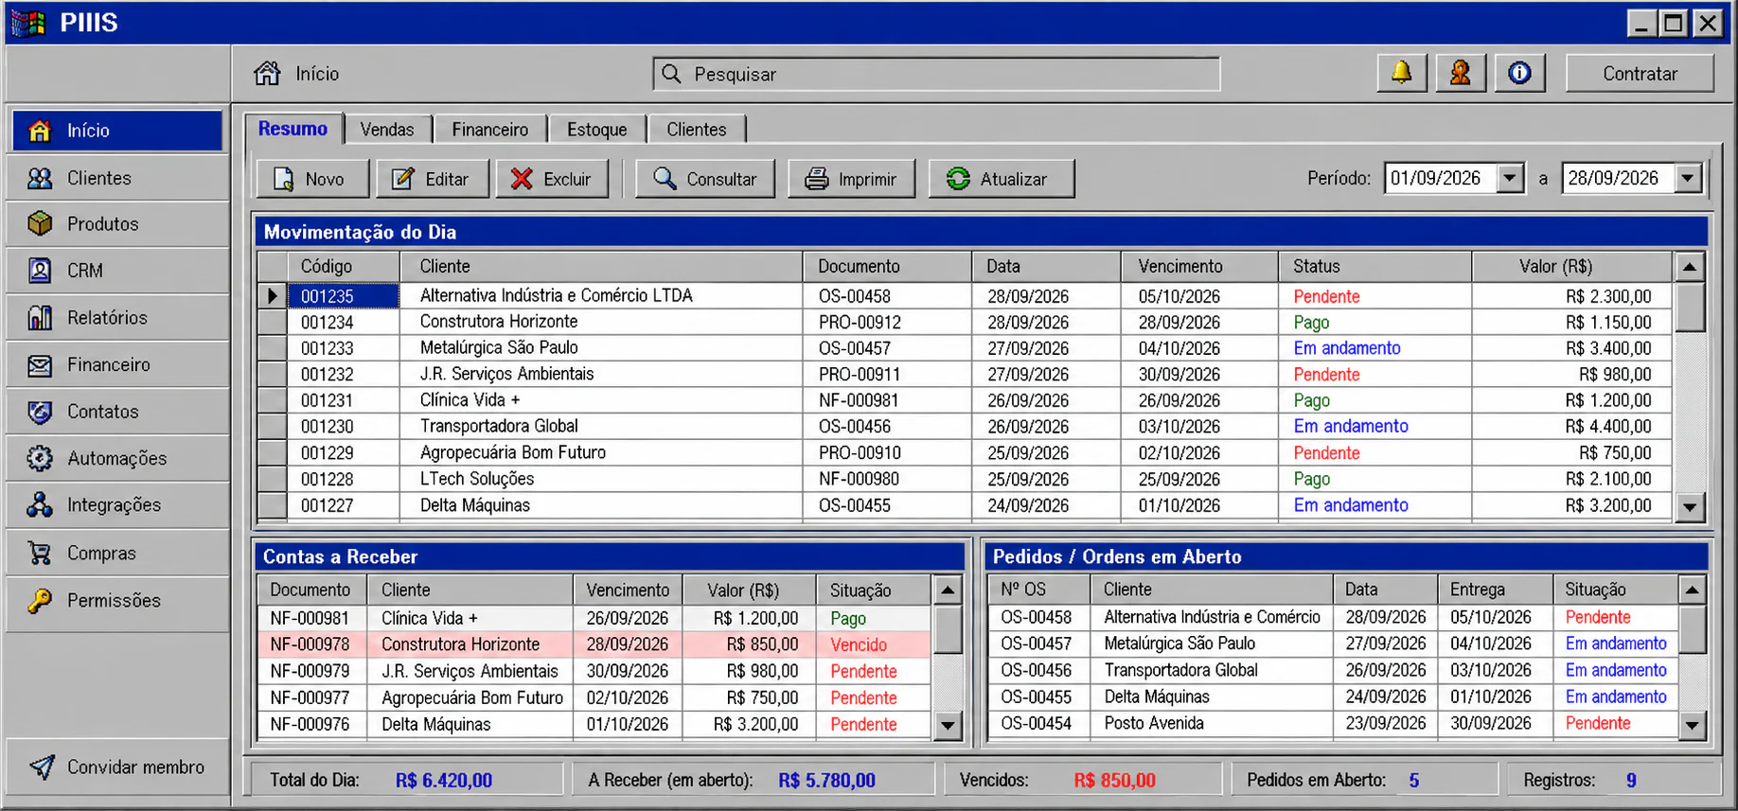Viewport: 1738px width, 811px height.
Task: Open the notifications bell icon
Action: click(1401, 73)
